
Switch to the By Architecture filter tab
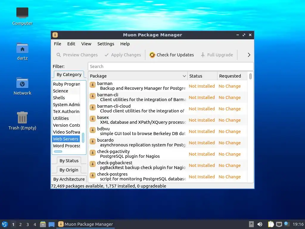pos(69,179)
